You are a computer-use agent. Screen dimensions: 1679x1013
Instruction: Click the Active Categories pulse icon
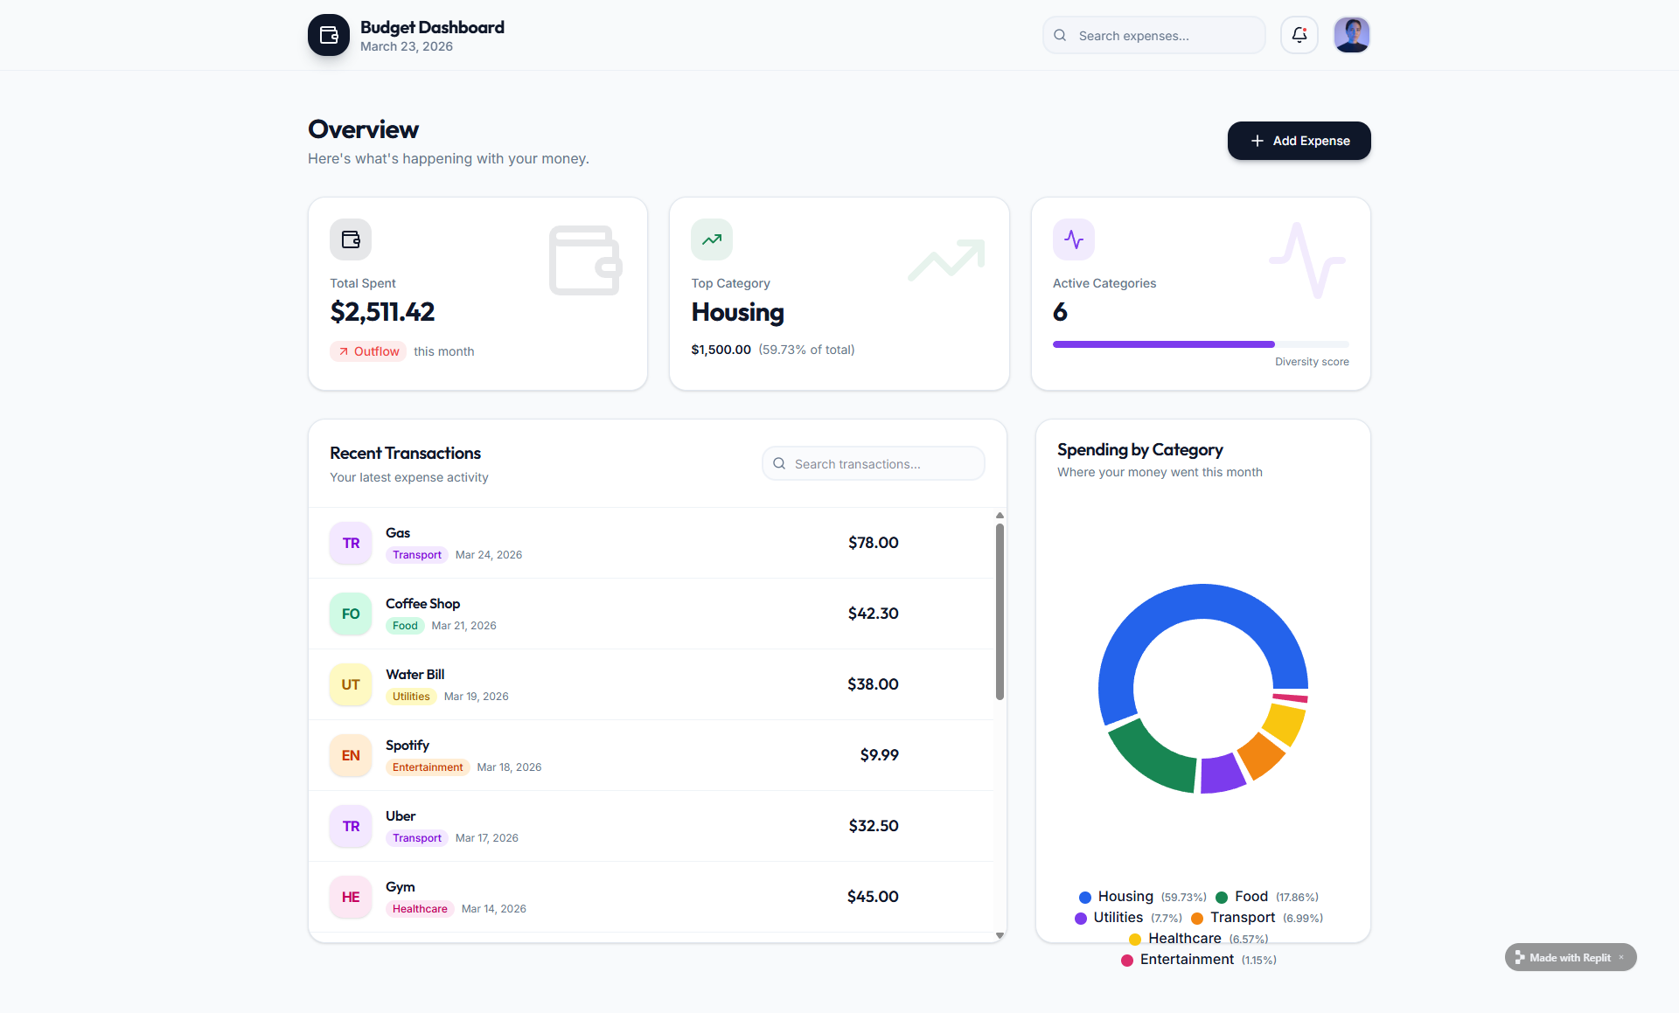click(1073, 239)
